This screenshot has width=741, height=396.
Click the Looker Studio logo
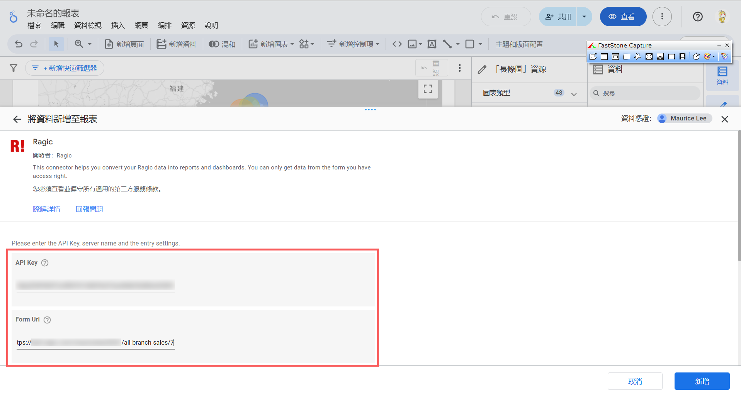[14, 17]
